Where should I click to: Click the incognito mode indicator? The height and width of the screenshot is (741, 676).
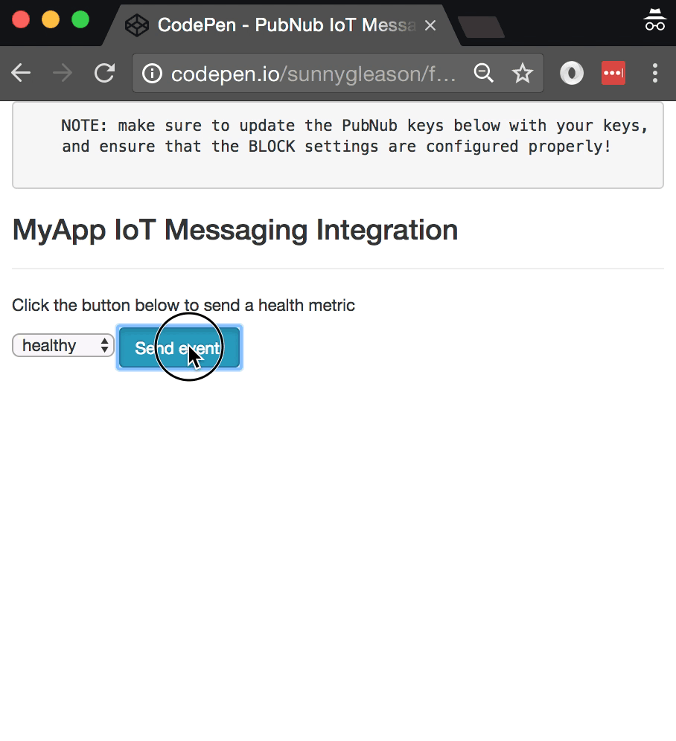tap(654, 21)
